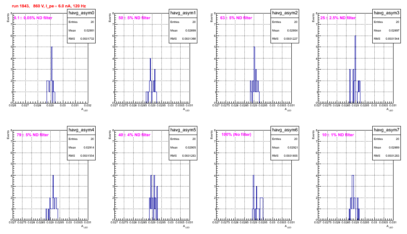The width and height of the screenshot is (407, 234).
Task: Click the run 1843 title text
Action: click(49, 6)
